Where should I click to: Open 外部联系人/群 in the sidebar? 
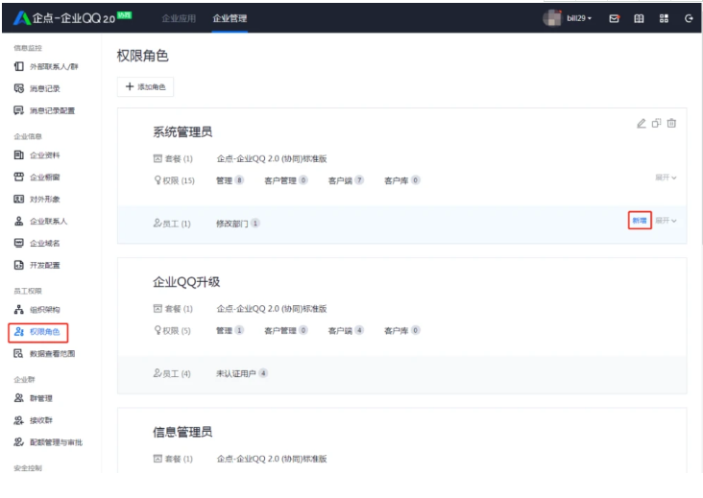46,67
